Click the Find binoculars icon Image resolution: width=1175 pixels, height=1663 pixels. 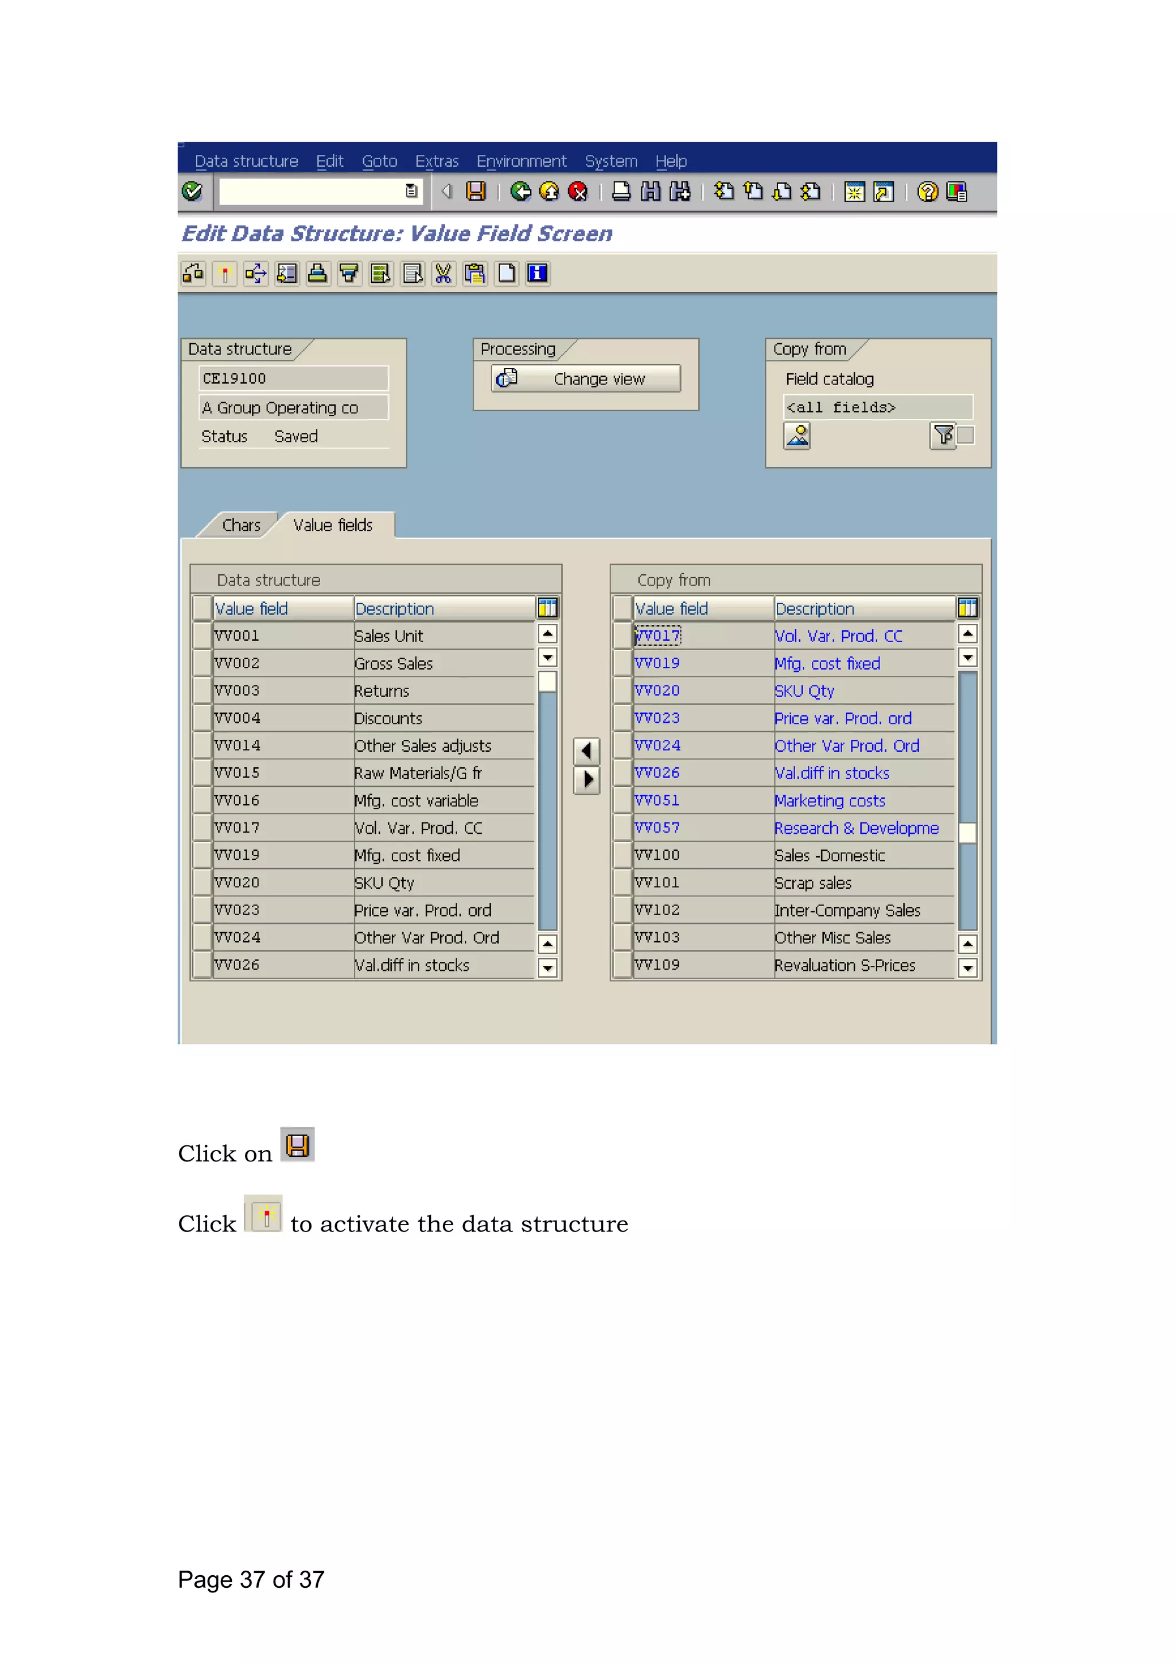tap(650, 191)
